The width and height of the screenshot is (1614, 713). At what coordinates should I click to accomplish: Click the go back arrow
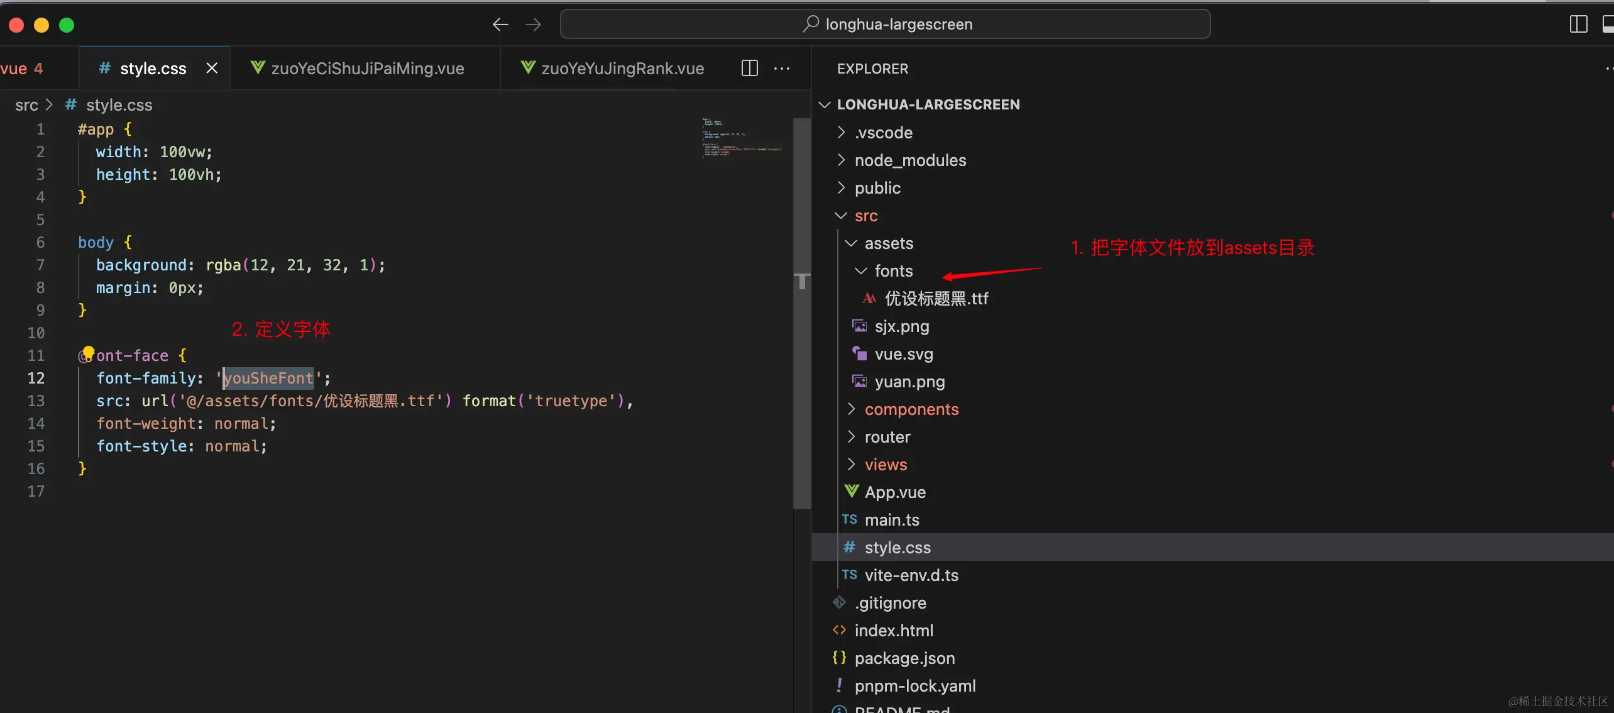coord(500,25)
